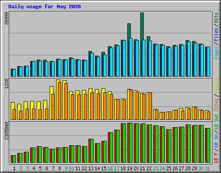Click day 13 on the x-axis
Image resolution: width=221 pixels, height=173 pixels.
coord(91,168)
